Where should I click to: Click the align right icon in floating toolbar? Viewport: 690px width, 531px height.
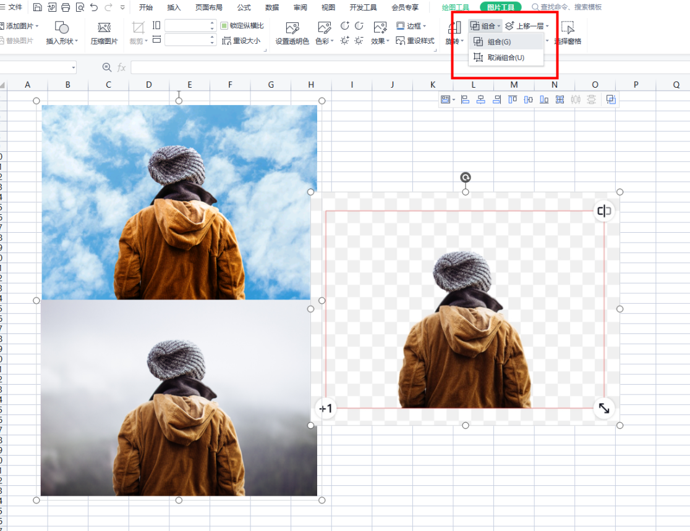tap(497, 100)
